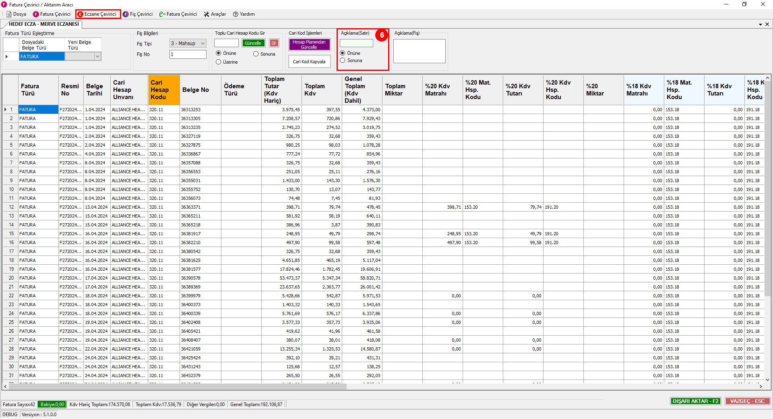The height and width of the screenshot is (419, 773).
Task: Select FATURA cell in Dosyadaki Belge Türü
Action: tap(42, 57)
